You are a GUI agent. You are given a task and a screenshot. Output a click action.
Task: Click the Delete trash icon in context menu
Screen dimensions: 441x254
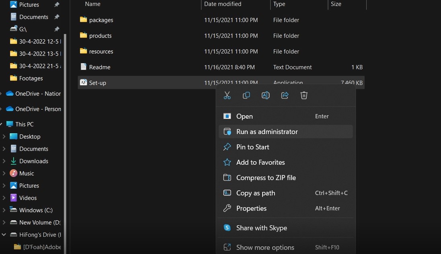(x=304, y=96)
